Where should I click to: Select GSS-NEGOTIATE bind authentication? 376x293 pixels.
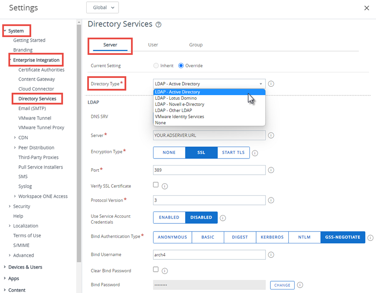[343, 237]
